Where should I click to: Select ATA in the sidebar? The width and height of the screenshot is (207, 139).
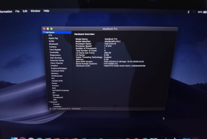(x=50, y=35)
